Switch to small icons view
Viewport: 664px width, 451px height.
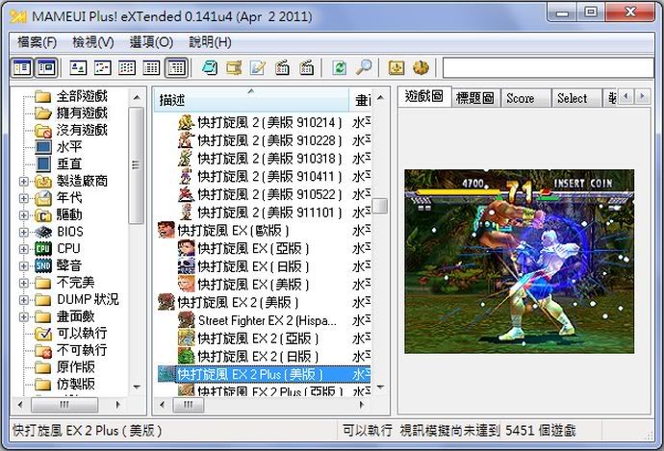pos(102,67)
